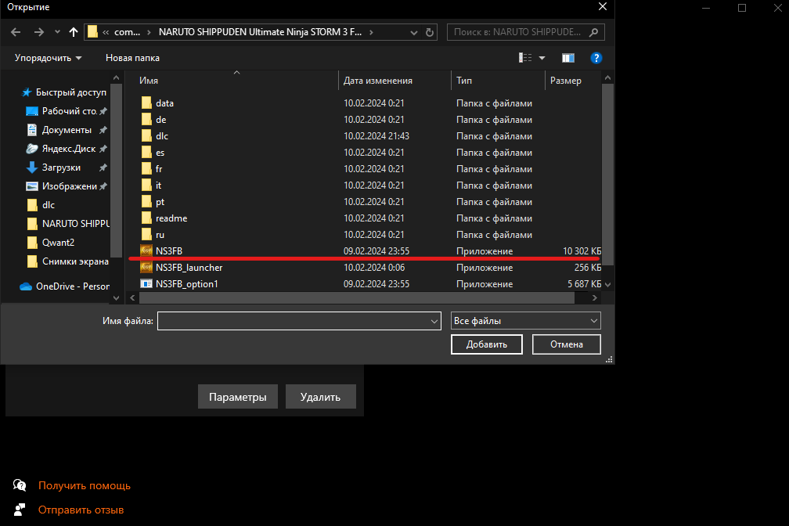Screen dimensions: 789x526
Task: Open Qwant2 folder in sidebar
Action: [50, 242]
